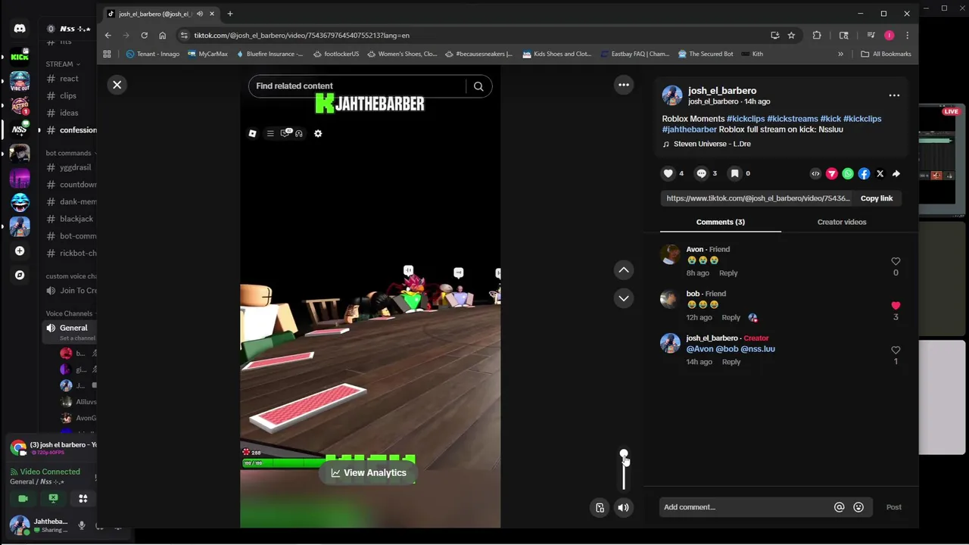Viewport: 969px width, 545px height.
Task: Like the video with heart icon
Action: click(x=668, y=173)
